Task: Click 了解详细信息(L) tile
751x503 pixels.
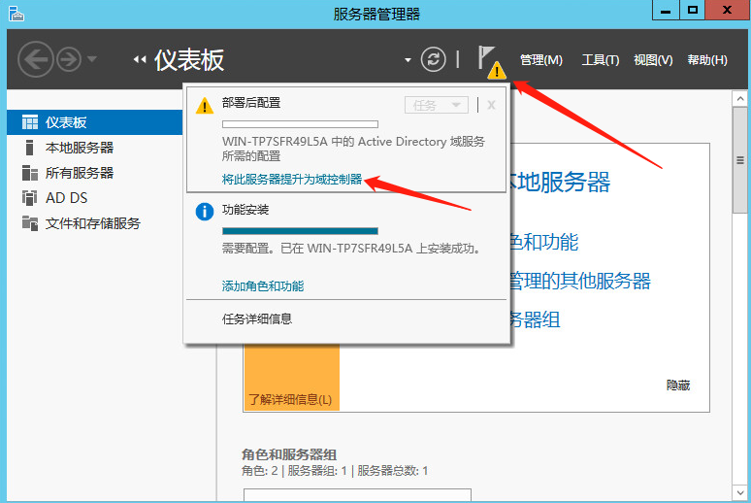Action: click(x=291, y=377)
